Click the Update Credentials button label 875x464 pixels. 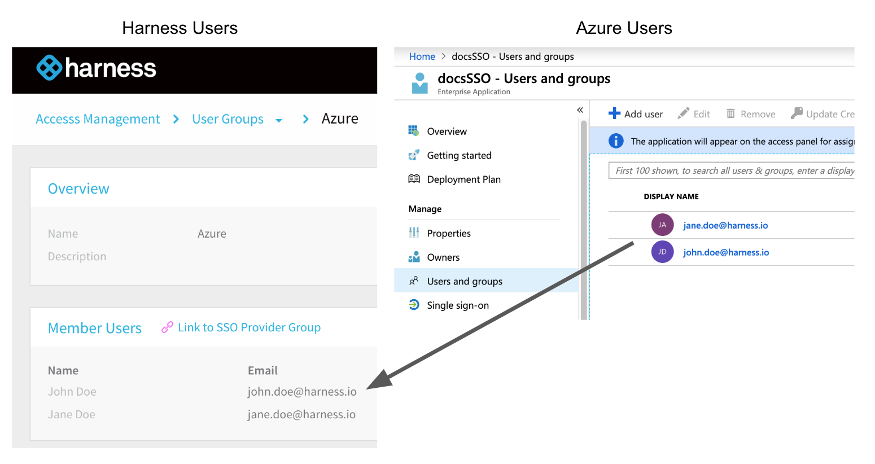(x=830, y=114)
